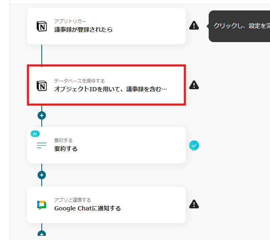Add a step above 要約する with the plus button
The width and height of the screenshot is (270, 240).
42,115
